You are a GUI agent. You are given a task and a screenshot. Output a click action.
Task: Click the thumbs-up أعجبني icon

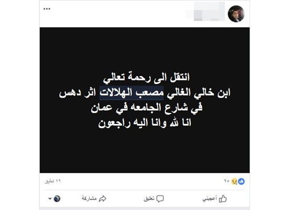pyautogui.click(x=223, y=199)
